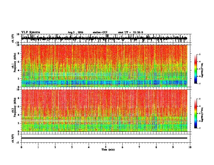
Task: Click the ch.1 color scale bar
Action: [195, 69]
